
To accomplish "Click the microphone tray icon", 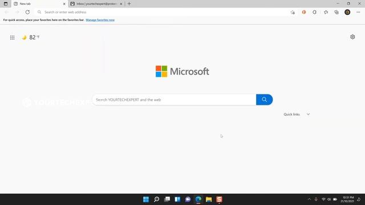I will coord(316,199).
